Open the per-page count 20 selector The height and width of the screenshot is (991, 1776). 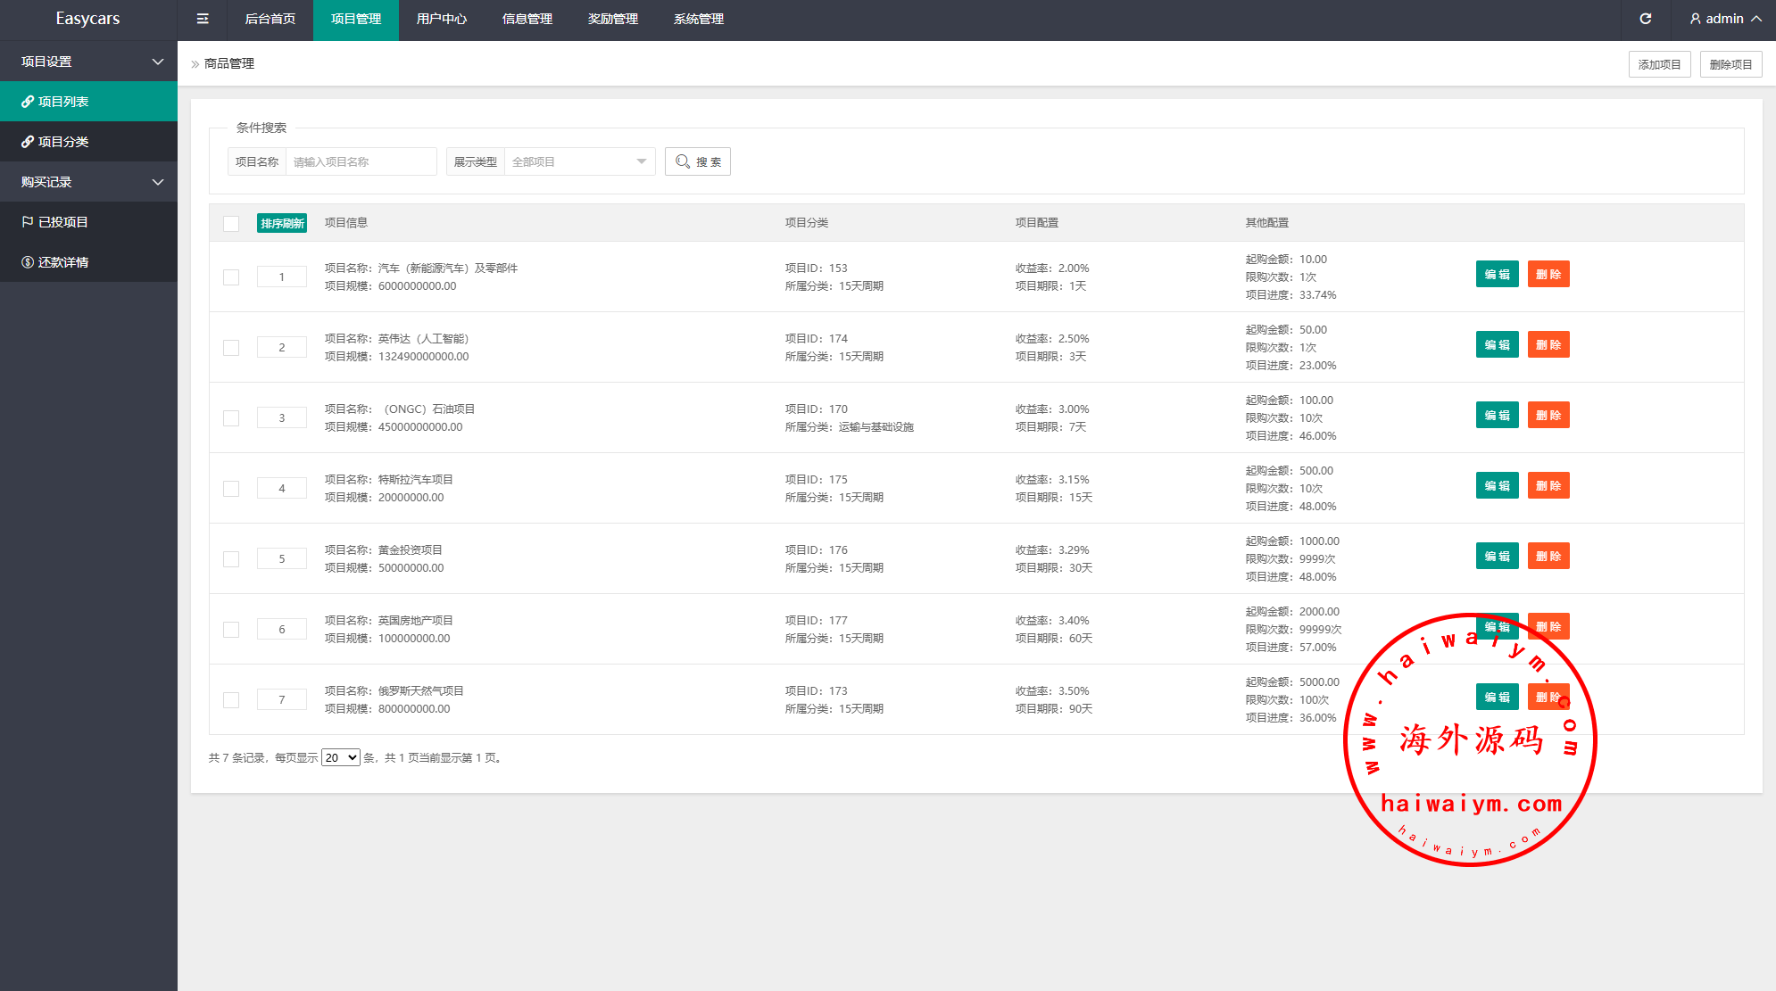tap(340, 757)
